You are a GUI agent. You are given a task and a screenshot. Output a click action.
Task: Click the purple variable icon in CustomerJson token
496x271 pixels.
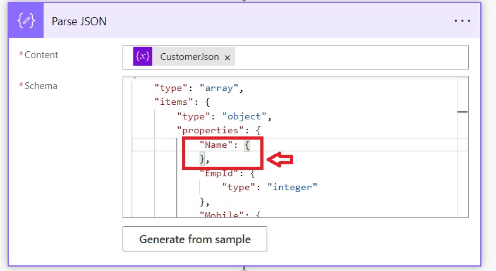tap(143, 57)
